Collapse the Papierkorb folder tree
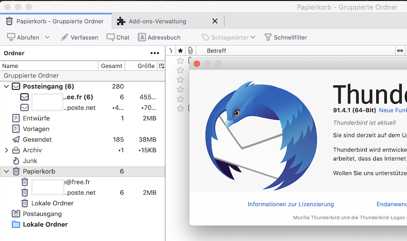 tap(6, 172)
